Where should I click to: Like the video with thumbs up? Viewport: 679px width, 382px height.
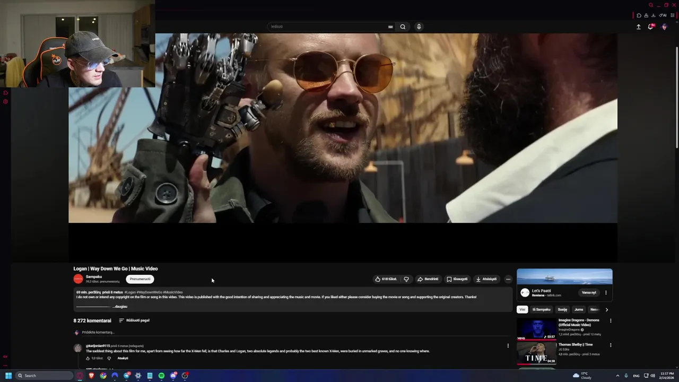click(x=386, y=279)
